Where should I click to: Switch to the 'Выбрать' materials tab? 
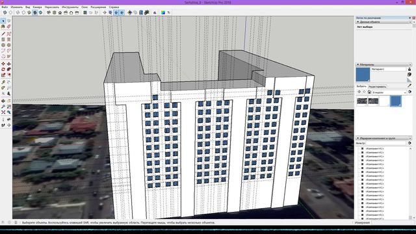(x=361, y=86)
